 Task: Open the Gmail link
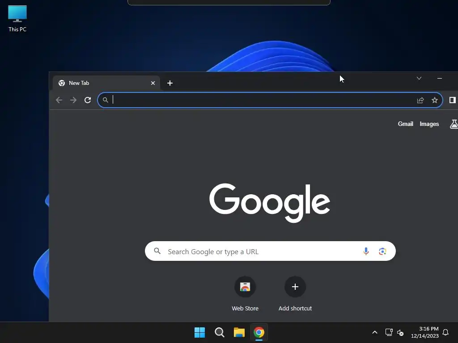[405, 124]
